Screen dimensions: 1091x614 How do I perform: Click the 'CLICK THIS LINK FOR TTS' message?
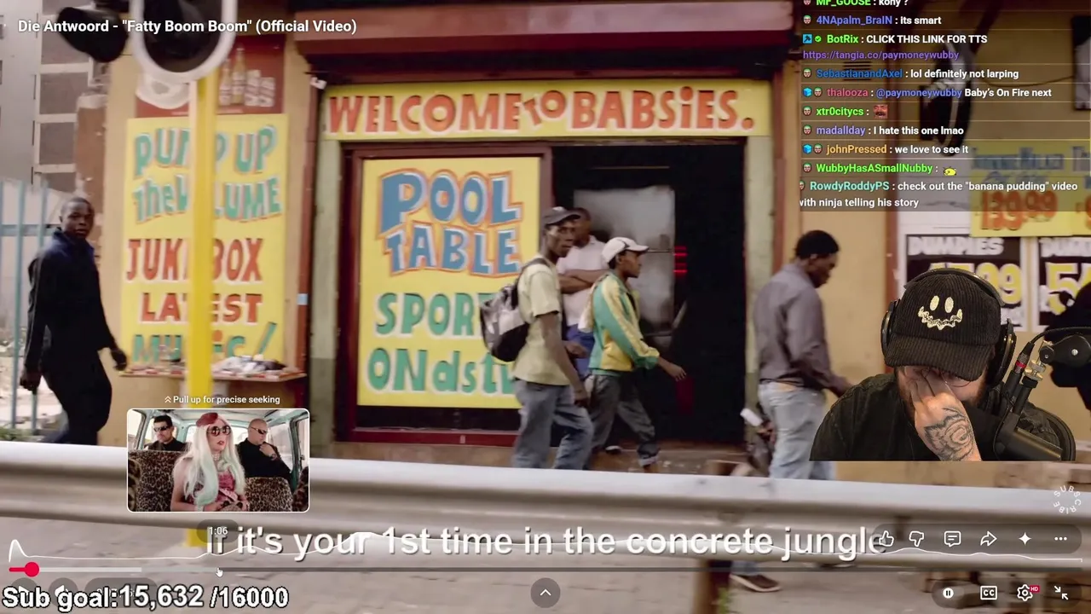click(x=926, y=39)
